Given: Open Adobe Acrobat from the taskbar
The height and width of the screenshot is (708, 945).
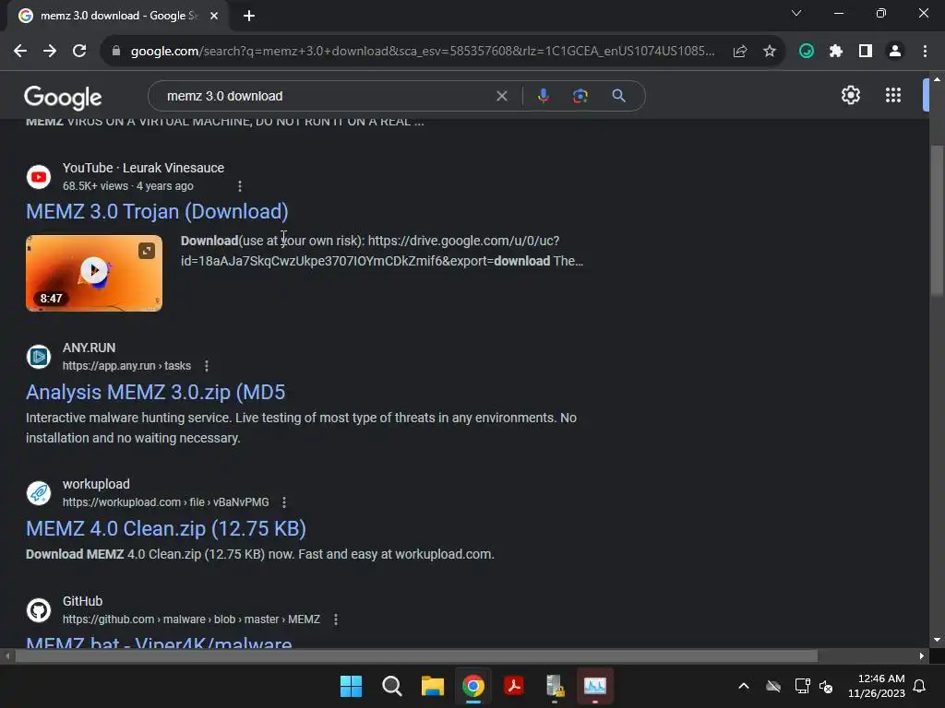Looking at the screenshot, I should coord(513,686).
